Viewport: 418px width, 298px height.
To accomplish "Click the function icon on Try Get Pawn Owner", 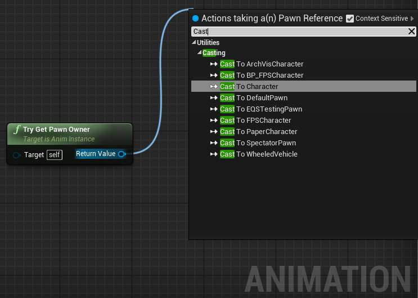I will 17,130.
